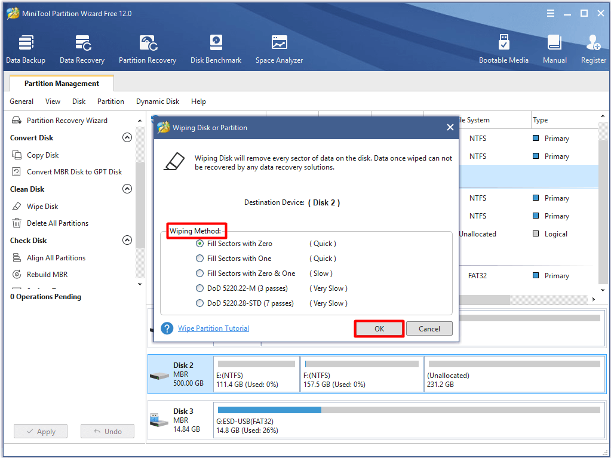Image resolution: width=611 pixels, height=458 pixels.
Task: Click the Apply button
Action: point(41,431)
